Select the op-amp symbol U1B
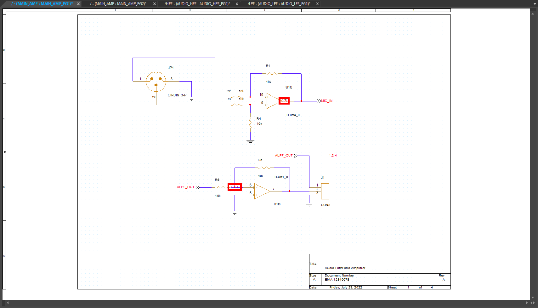The image size is (538, 308). tap(260, 191)
